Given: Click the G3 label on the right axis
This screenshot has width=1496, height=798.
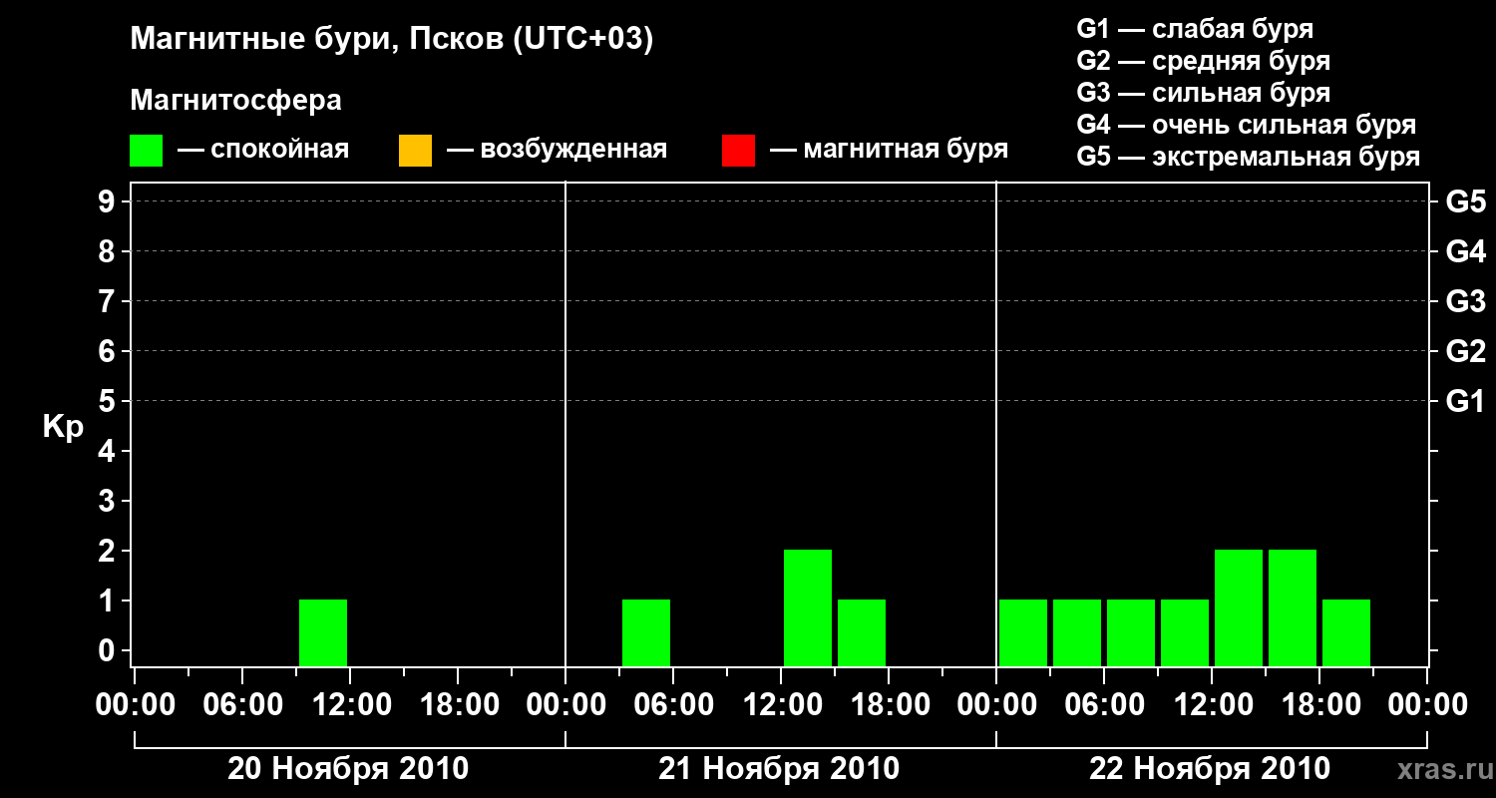Looking at the screenshot, I should [1465, 301].
